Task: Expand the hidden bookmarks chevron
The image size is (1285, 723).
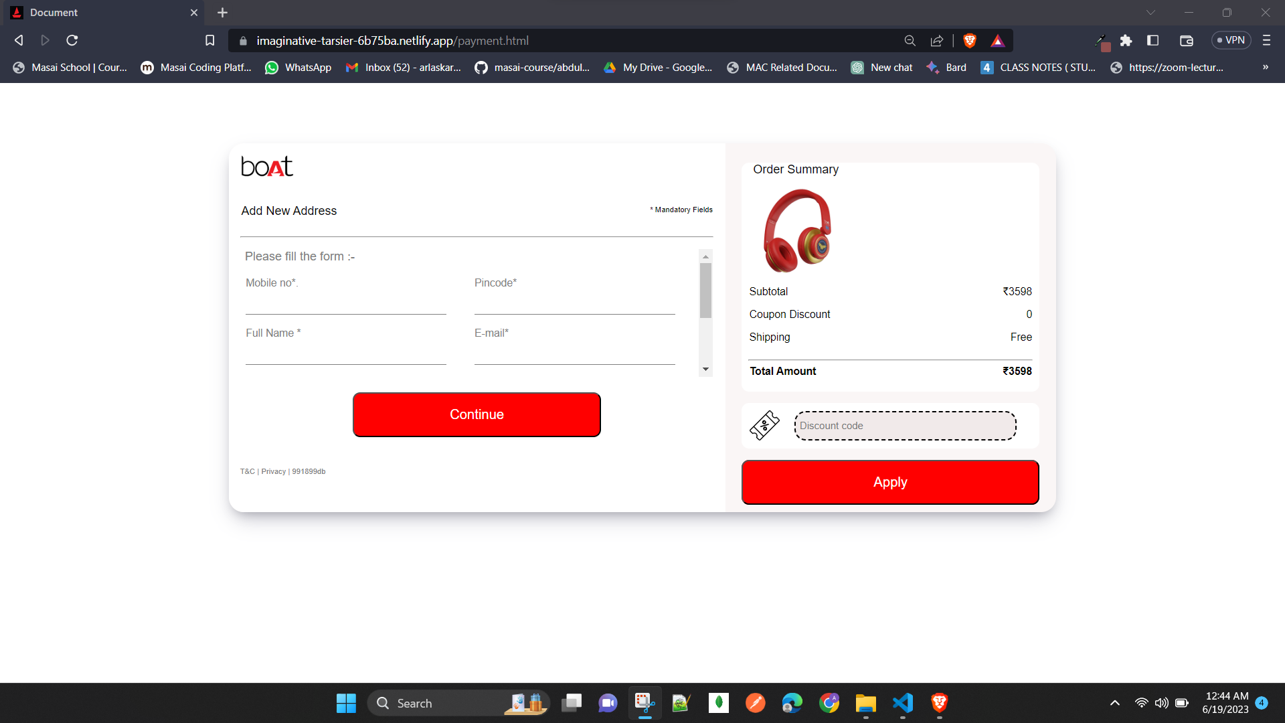Action: click(x=1265, y=68)
